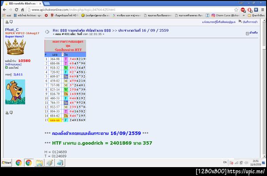Open the browser home page icon
Screen dimensions: 267x176
pos(23,10)
